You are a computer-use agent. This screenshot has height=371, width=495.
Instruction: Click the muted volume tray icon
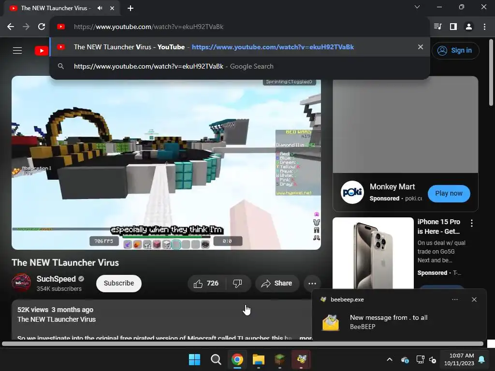pos(433,359)
